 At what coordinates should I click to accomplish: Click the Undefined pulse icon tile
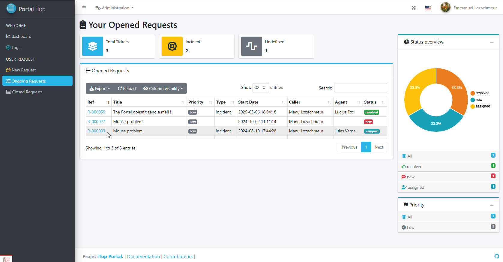tap(251, 46)
